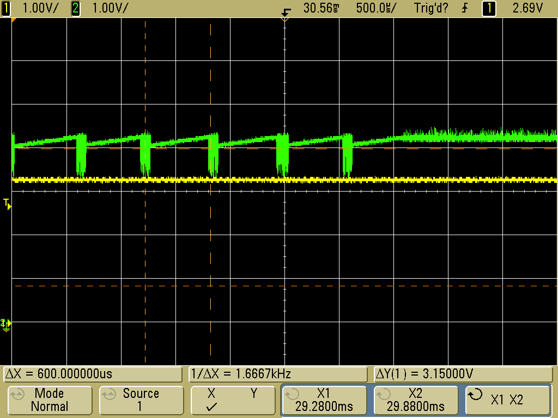The image size is (558, 418).
Task: Click the rotary knob icon on X1 X2 softkey
Action: coord(475,394)
